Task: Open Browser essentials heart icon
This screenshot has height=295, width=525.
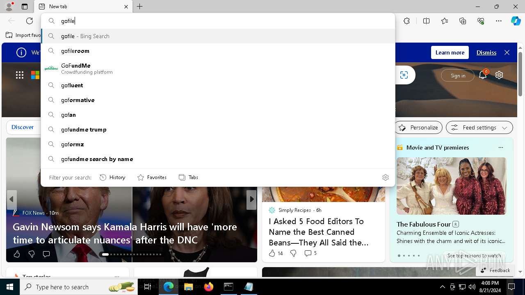Action: click(481, 21)
